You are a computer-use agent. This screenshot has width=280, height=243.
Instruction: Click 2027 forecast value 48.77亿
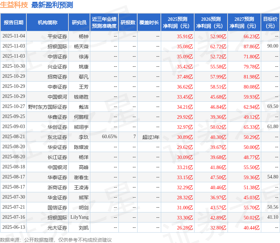click(252, 157)
